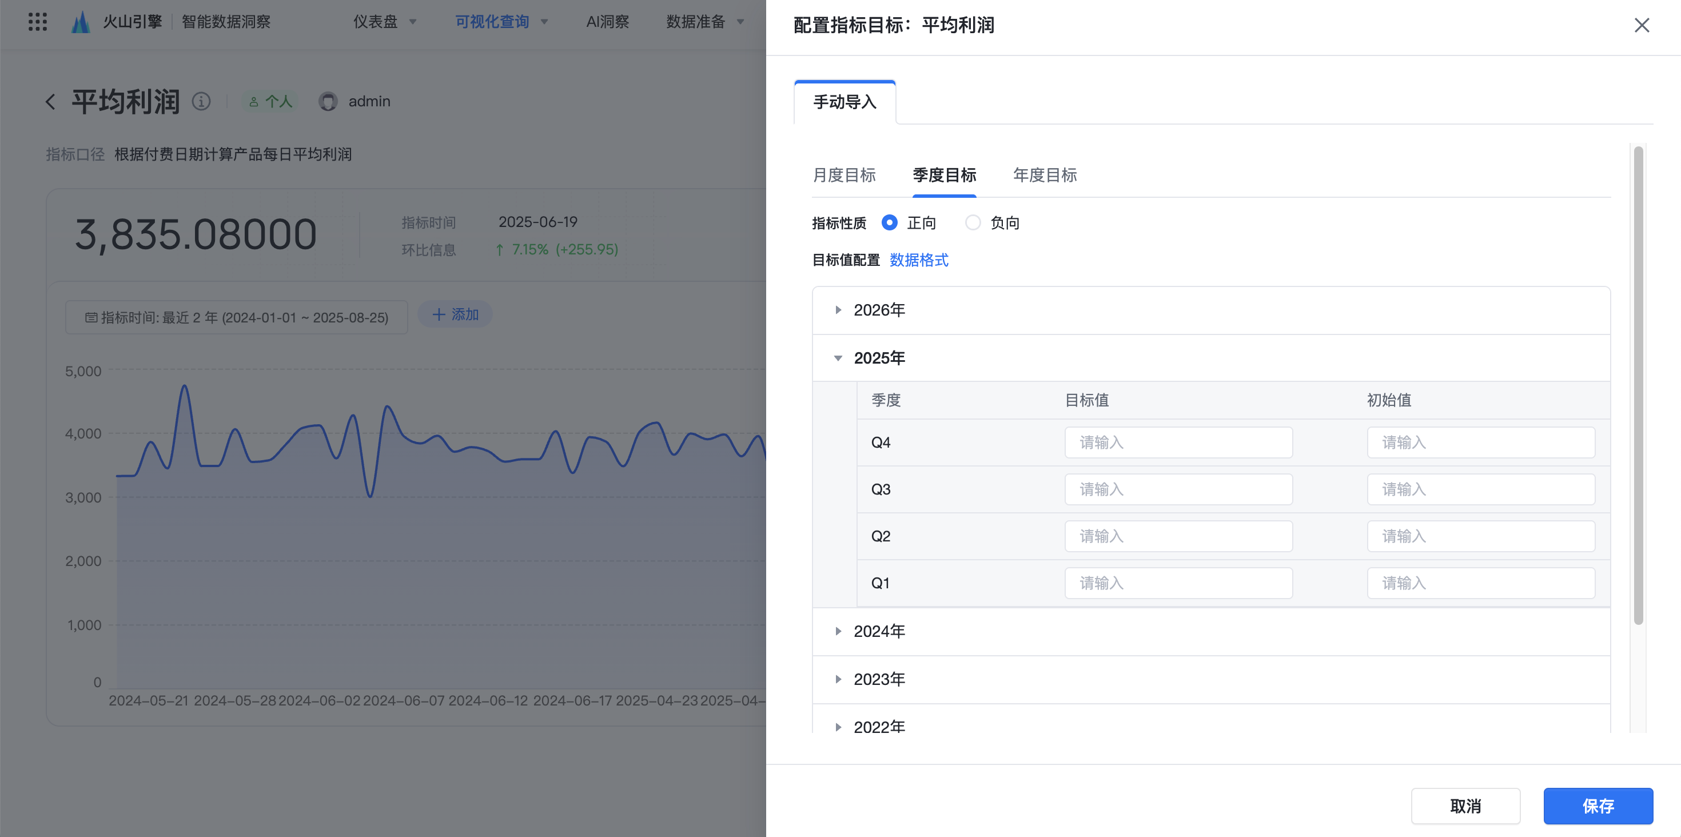This screenshot has width=1681, height=837.
Task: Switch to the 年度目标 tab
Action: point(1044,175)
